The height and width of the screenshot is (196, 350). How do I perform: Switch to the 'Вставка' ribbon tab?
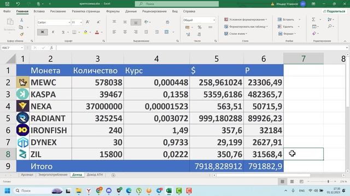[39, 11]
